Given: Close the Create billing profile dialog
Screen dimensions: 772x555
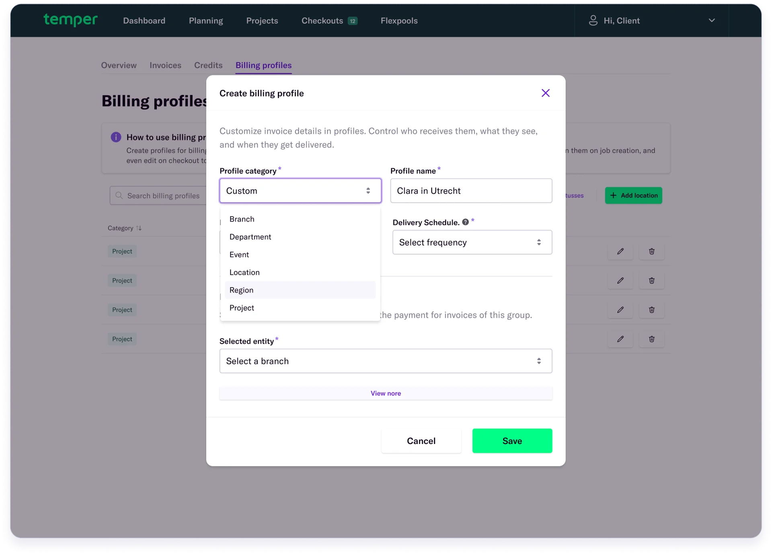Looking at the screenshot, I should (545, 93).
